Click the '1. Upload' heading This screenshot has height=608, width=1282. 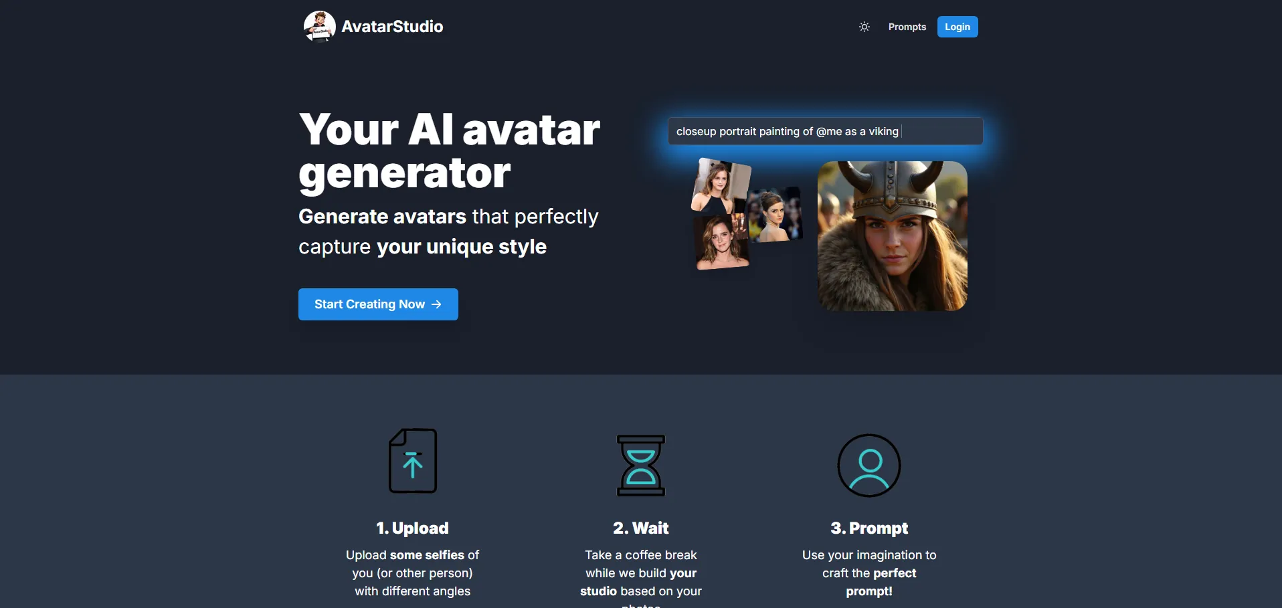tap(412, 528)
